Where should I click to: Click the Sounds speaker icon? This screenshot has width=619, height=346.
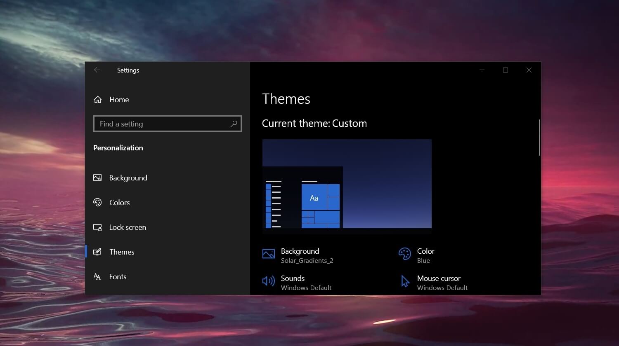pos(269,281)
